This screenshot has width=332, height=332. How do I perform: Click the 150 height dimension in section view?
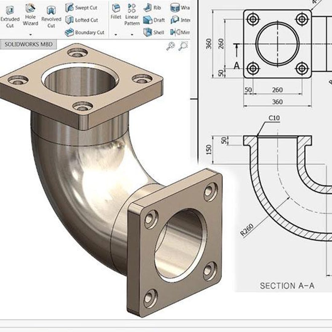click(x=209, y=150)
